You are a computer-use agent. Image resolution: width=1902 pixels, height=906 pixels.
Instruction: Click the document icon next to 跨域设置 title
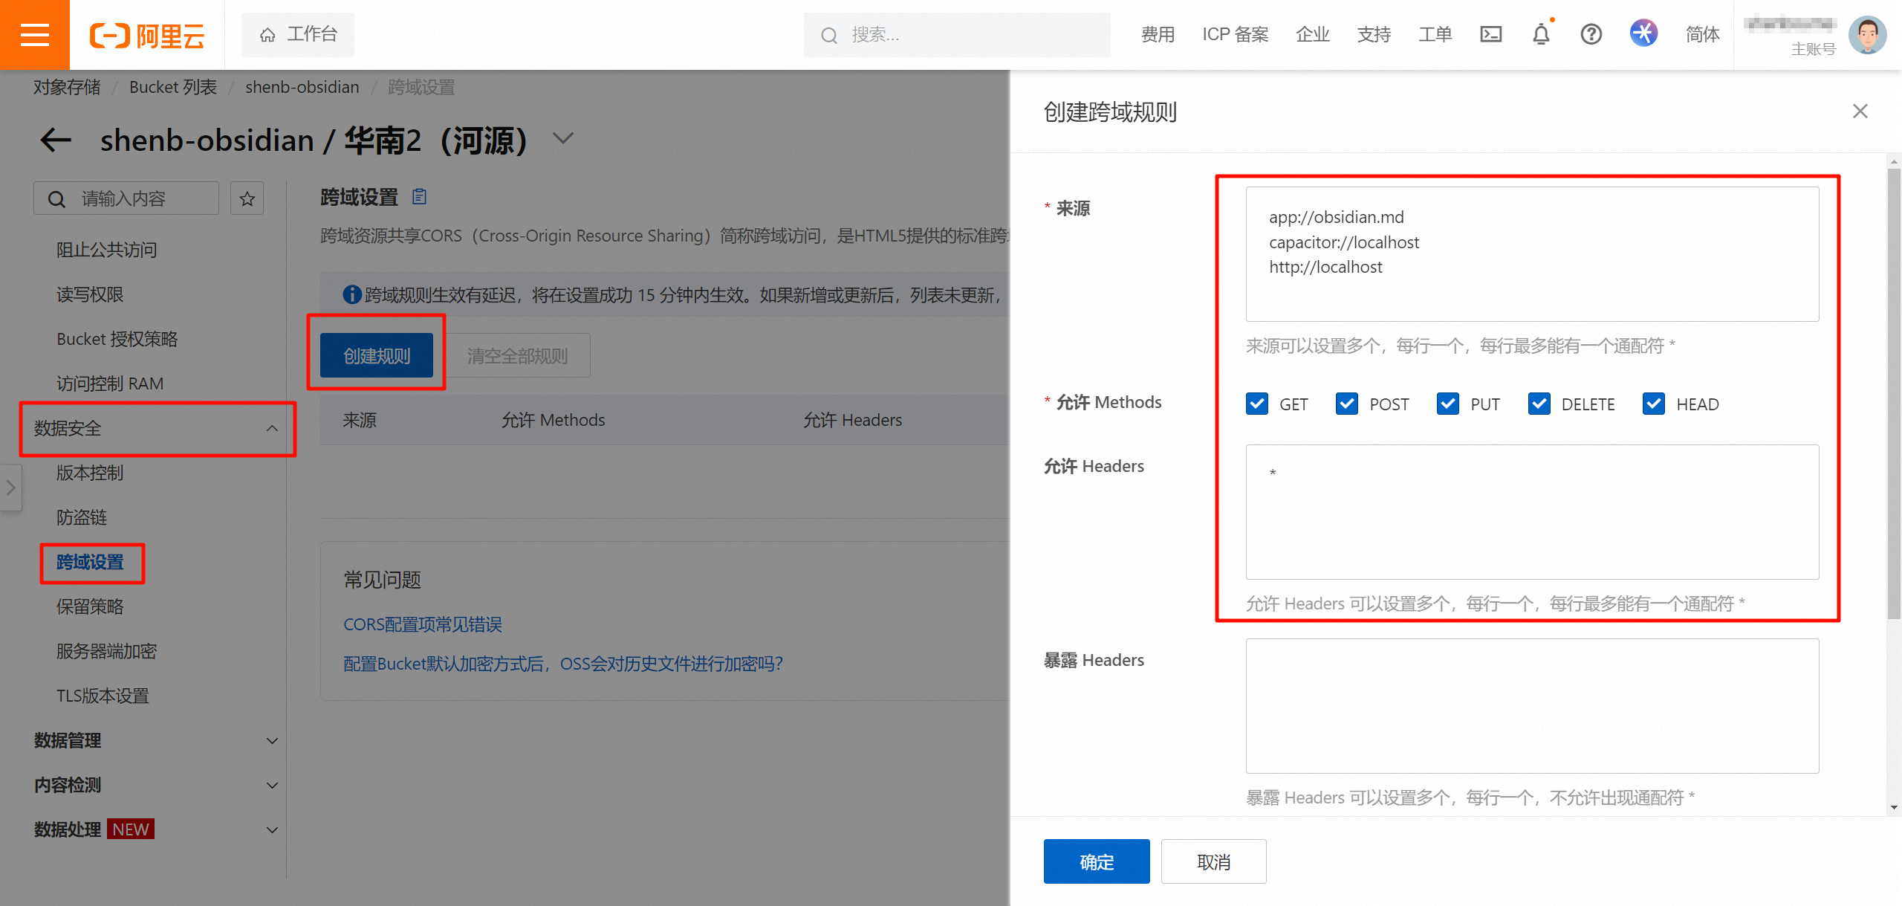pos(420,197)
